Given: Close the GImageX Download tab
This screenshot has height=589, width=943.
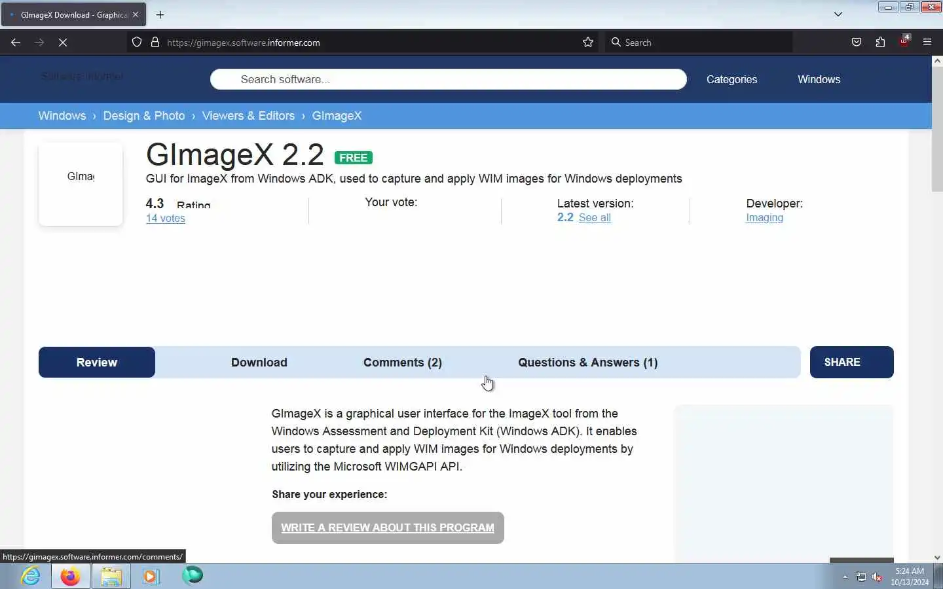Looking at the screenshot, I should [136, 14].
